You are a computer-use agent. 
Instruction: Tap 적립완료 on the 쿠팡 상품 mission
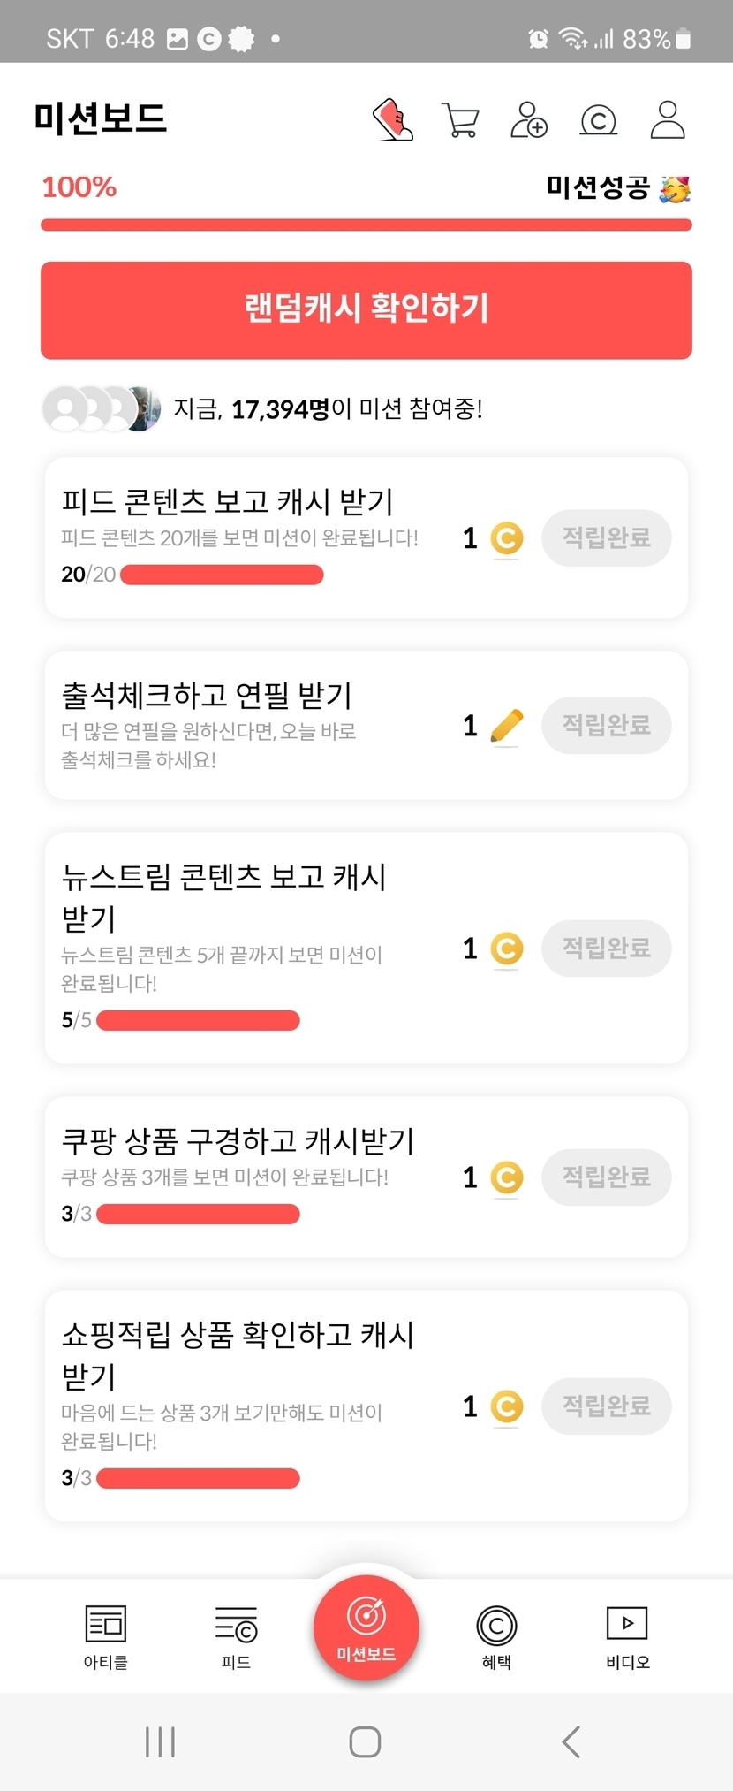click(x=607, y=1177)
